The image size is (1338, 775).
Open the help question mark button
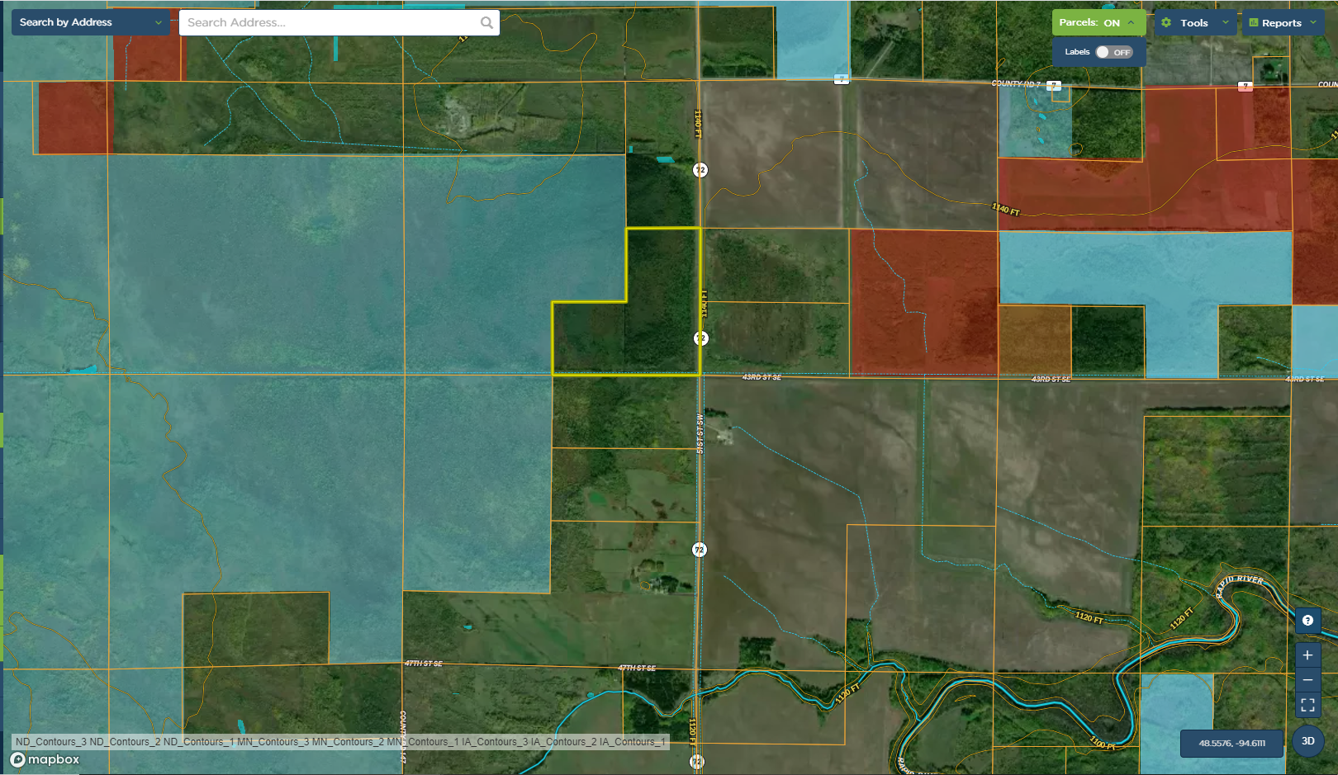(x=1307, y=621)
